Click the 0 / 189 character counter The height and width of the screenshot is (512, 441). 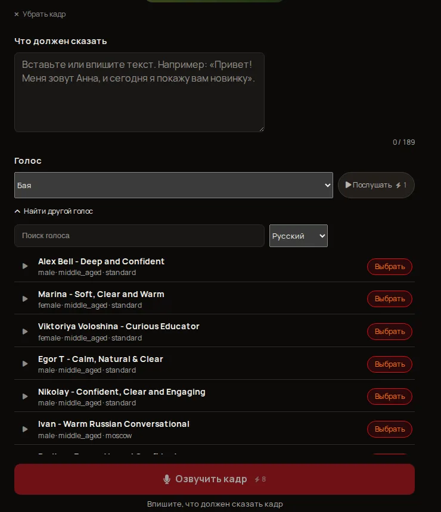pos(403,142)
